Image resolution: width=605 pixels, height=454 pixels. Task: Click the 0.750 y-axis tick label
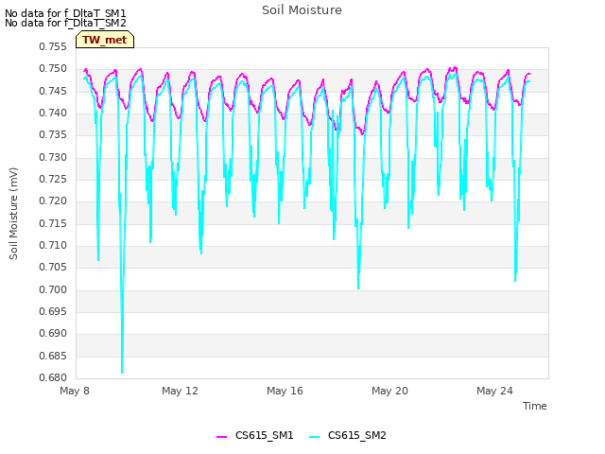pos(53,69)
